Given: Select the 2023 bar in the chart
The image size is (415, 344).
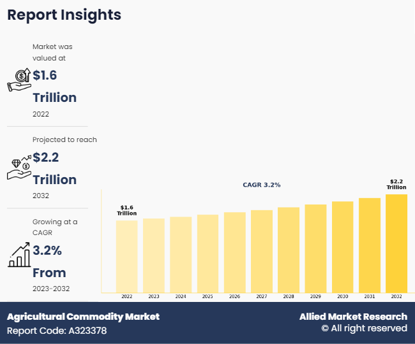Looking at the screenshot, I should click(x=154, y=255).
